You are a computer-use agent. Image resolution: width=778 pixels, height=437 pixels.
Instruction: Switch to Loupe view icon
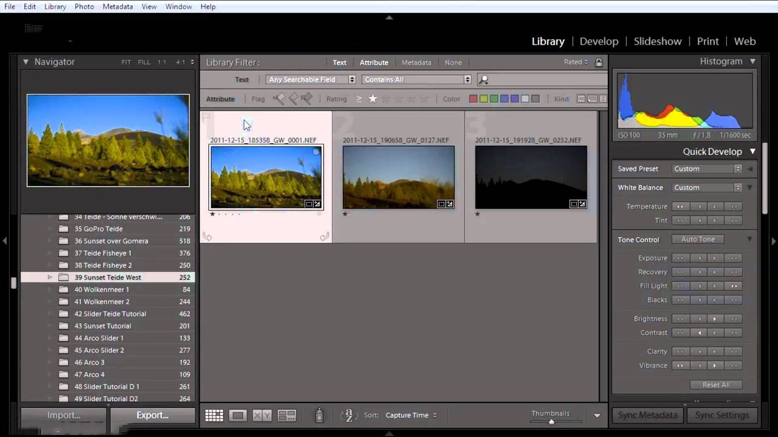click(x=238, y=415)
